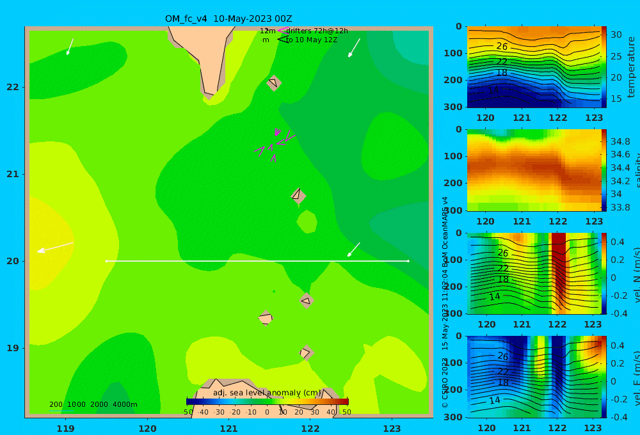Click the salinity panel vertical colorbar
Screen dimensions: 640x435
point(604,170)
